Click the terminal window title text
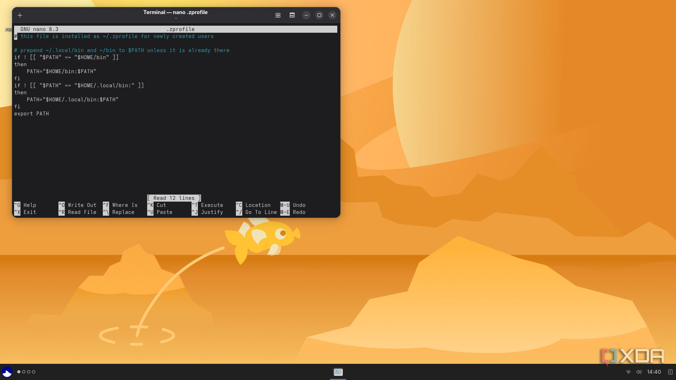The width and height of the screenshot is (676, 380). tap(175, 12)
